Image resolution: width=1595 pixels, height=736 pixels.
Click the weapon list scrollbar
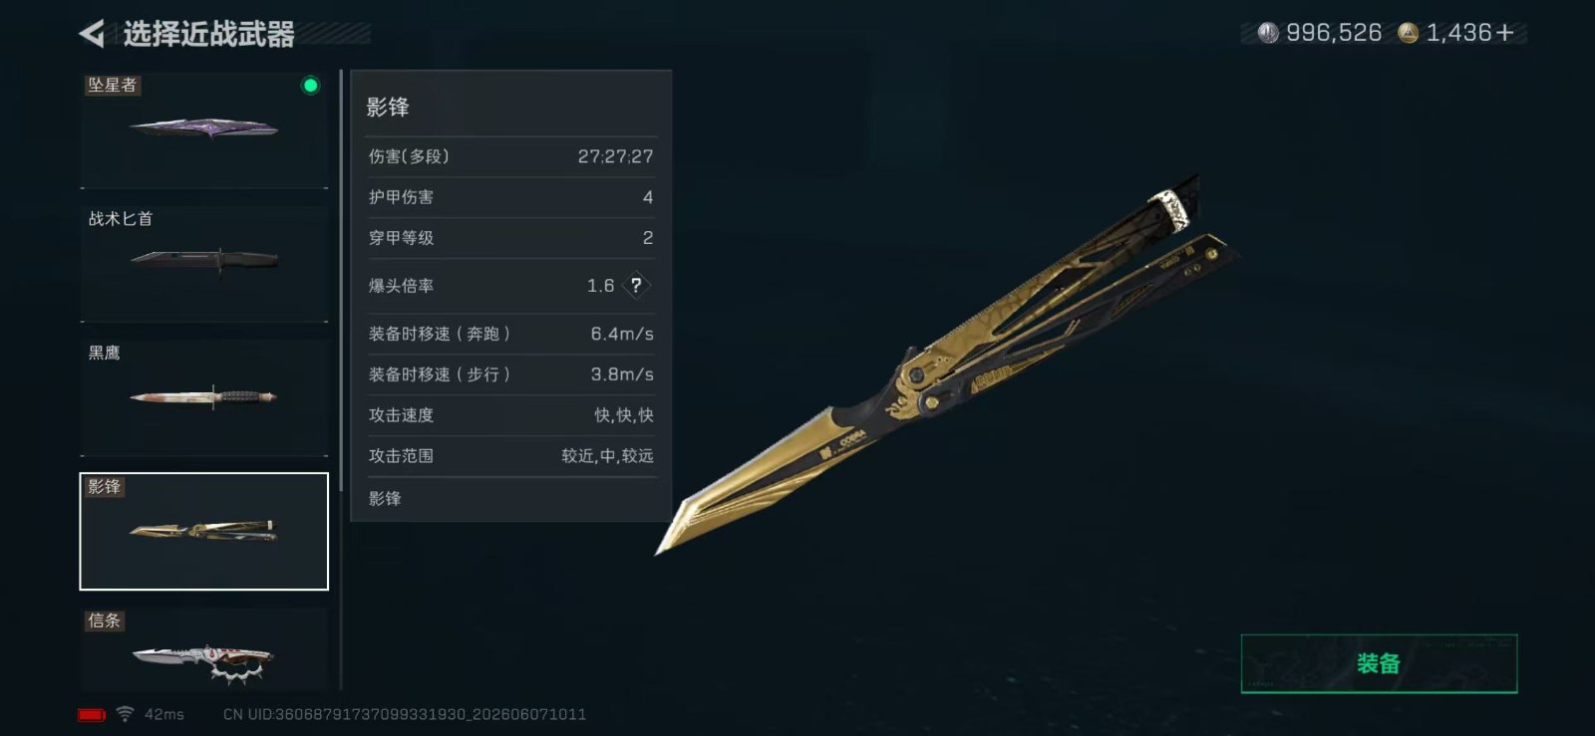(341, 279)
